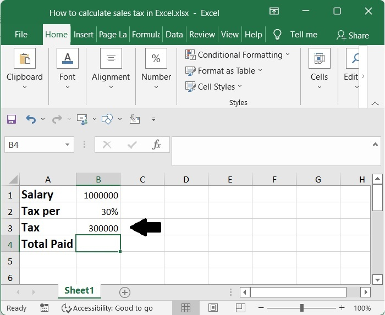Image resolution: width=385 pixels, height=315 pixels.
Task: Save the workbook with the floppy disk icon
Action: point(12,119)
